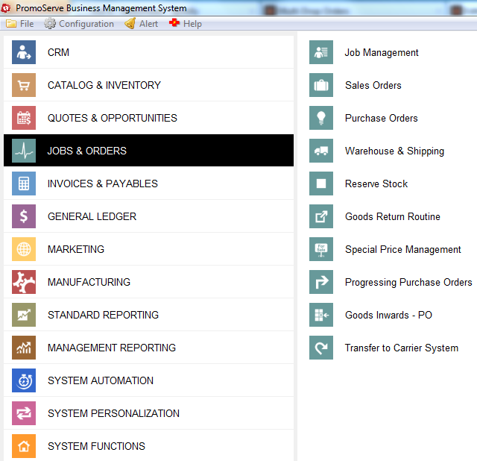Launch Goods Return Routine text link
The height and width of the screenshot is (461, 477).
click(393, 216)
